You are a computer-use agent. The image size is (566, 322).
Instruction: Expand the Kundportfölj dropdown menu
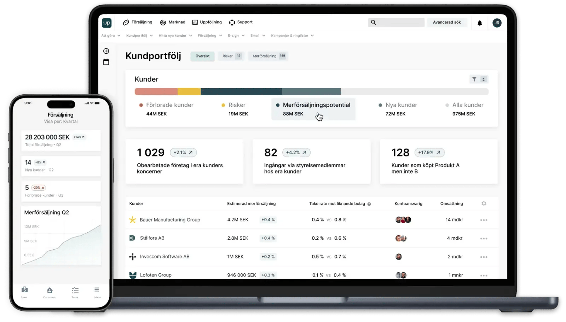pos(139,36)
